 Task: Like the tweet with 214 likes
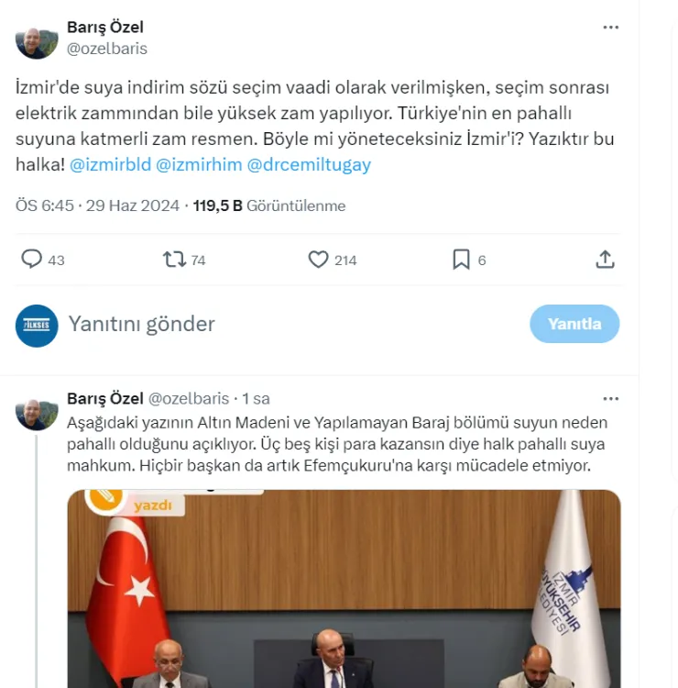[318, 260]
